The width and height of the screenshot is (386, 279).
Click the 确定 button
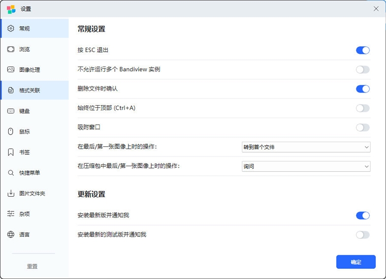coord(356,262)
